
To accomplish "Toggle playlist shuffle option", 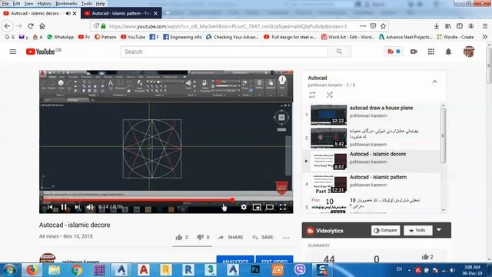I will pyautogui.click(x=329, y=95).
